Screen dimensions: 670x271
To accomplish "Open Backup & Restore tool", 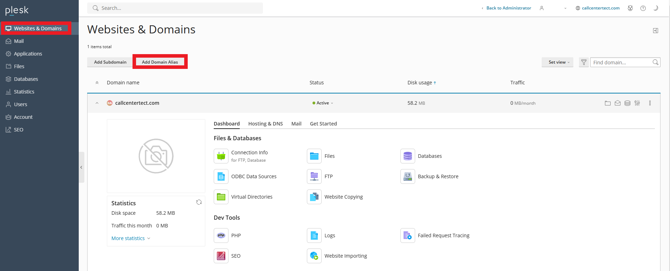I will click(438, 176).
